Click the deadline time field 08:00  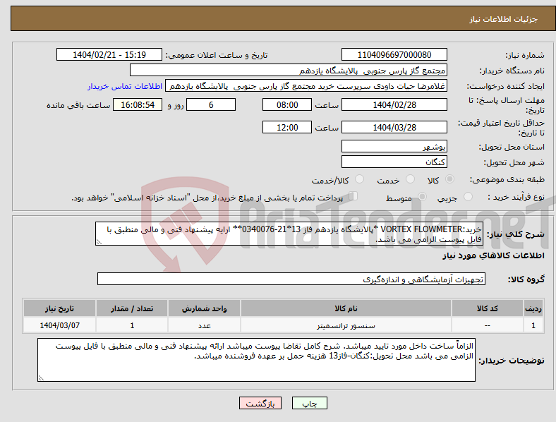pos(287,105)
